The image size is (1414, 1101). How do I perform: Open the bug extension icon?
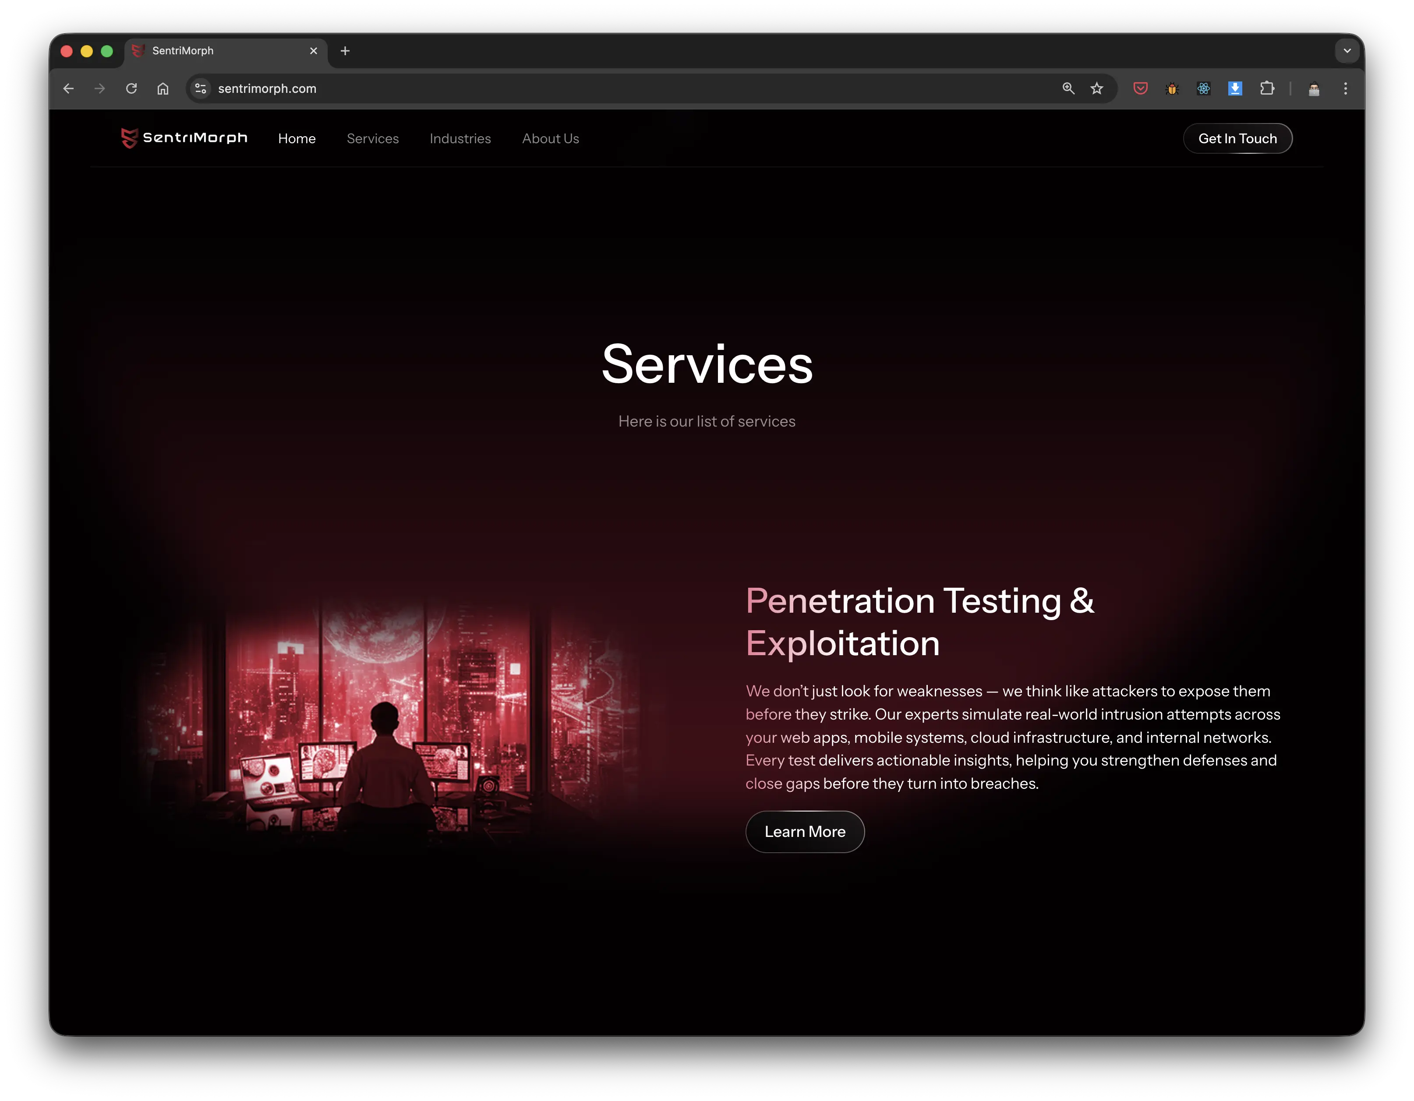pyautogui.click(x=1173, y=88)
